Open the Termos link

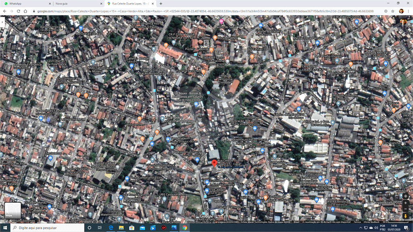pyautogui.click(x=357, y=222)
